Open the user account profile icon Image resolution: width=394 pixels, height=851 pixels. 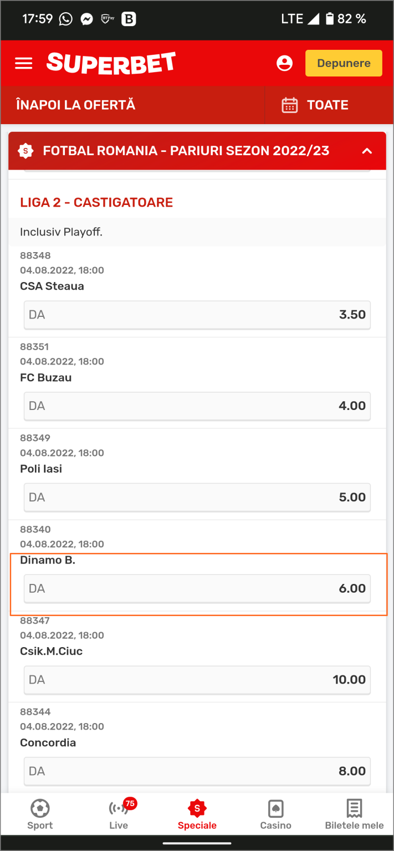coord(284,63)
